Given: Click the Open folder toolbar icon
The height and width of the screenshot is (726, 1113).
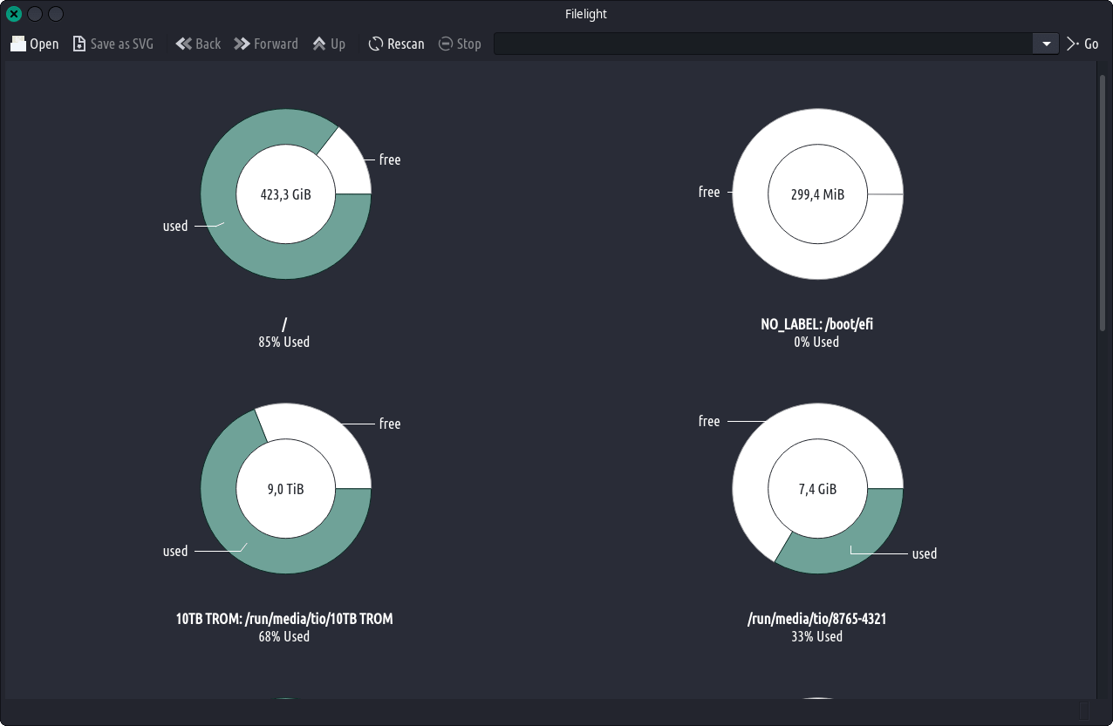Looking at the screenshot, I should (x=18, y=44).
